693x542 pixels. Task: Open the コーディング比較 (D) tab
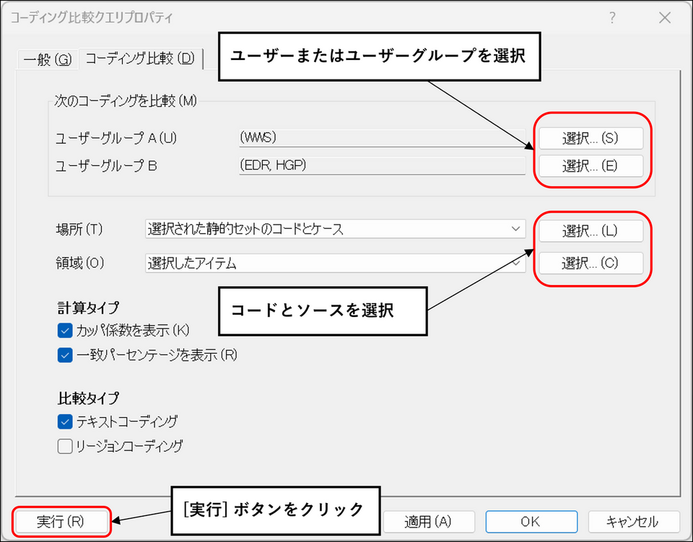click(140, 58)
